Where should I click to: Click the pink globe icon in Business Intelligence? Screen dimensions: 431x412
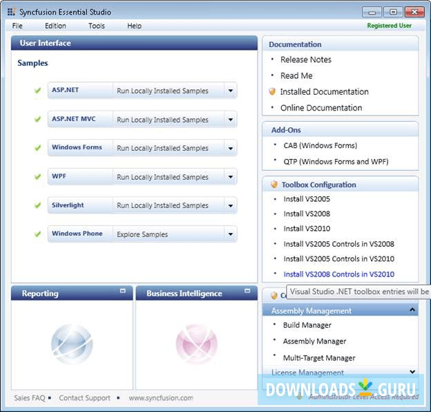pos(197,344)
